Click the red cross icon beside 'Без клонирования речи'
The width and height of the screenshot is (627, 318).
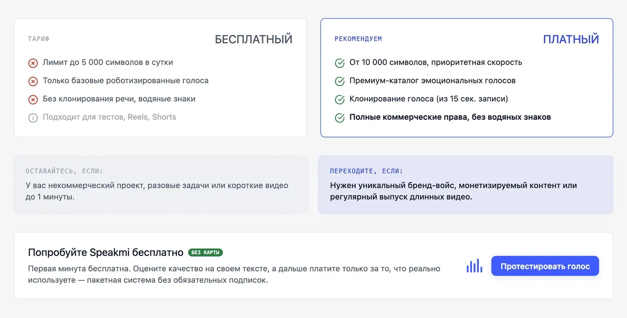pos(33,99)
